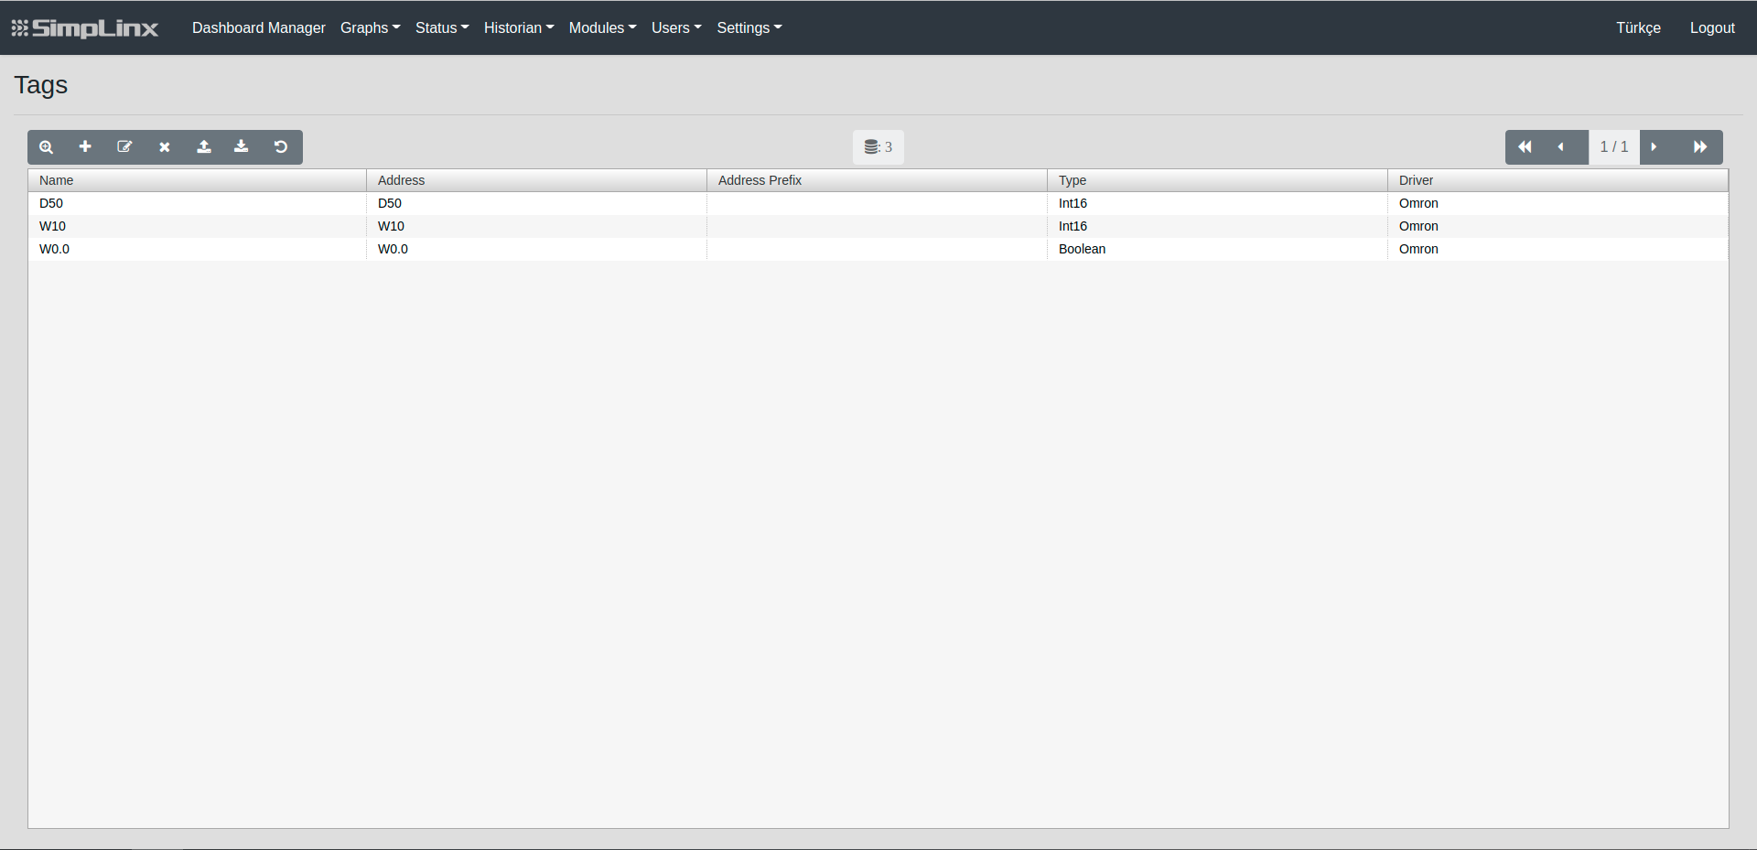This screenshot has height=850, width=1757.
Task: Click the upload tags icon
Action: pos(204,147)
